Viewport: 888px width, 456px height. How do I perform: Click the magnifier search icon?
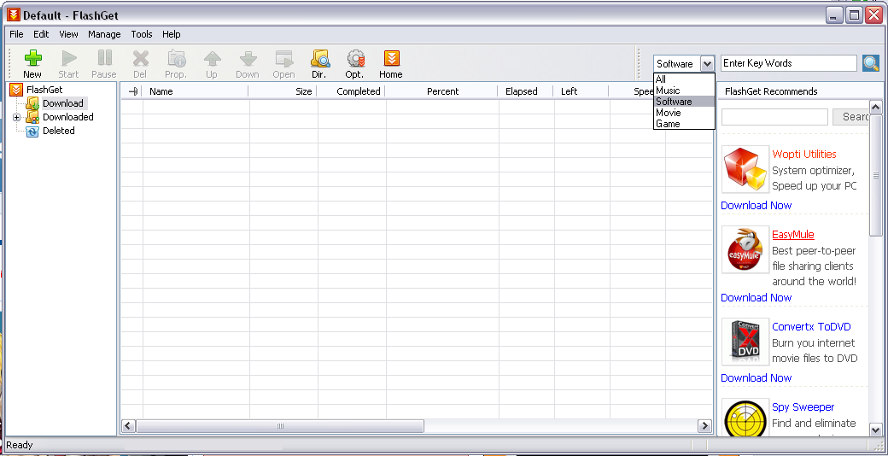pyautogui.click(x=871, y=63)
